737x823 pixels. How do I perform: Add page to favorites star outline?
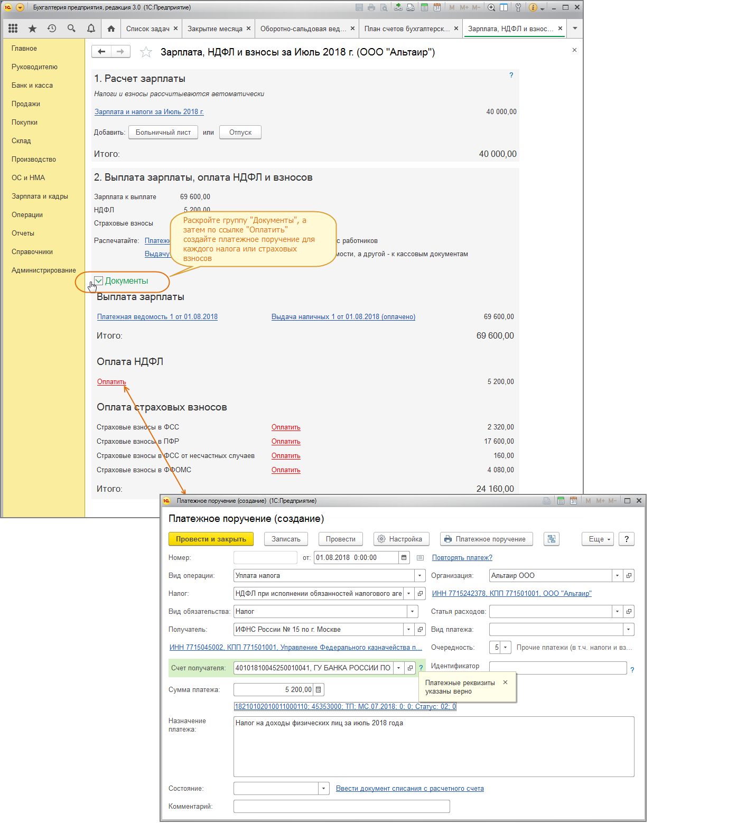tap(146, 52)
